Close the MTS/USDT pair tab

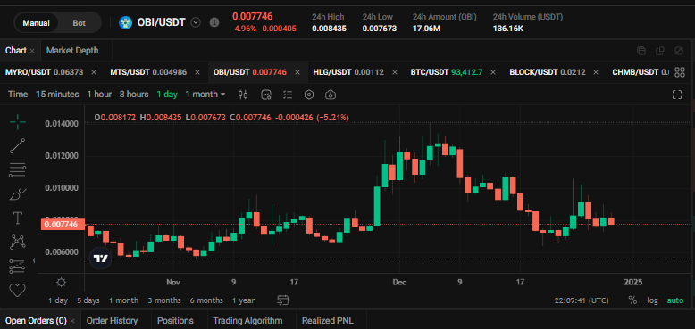tap(197, 72)
